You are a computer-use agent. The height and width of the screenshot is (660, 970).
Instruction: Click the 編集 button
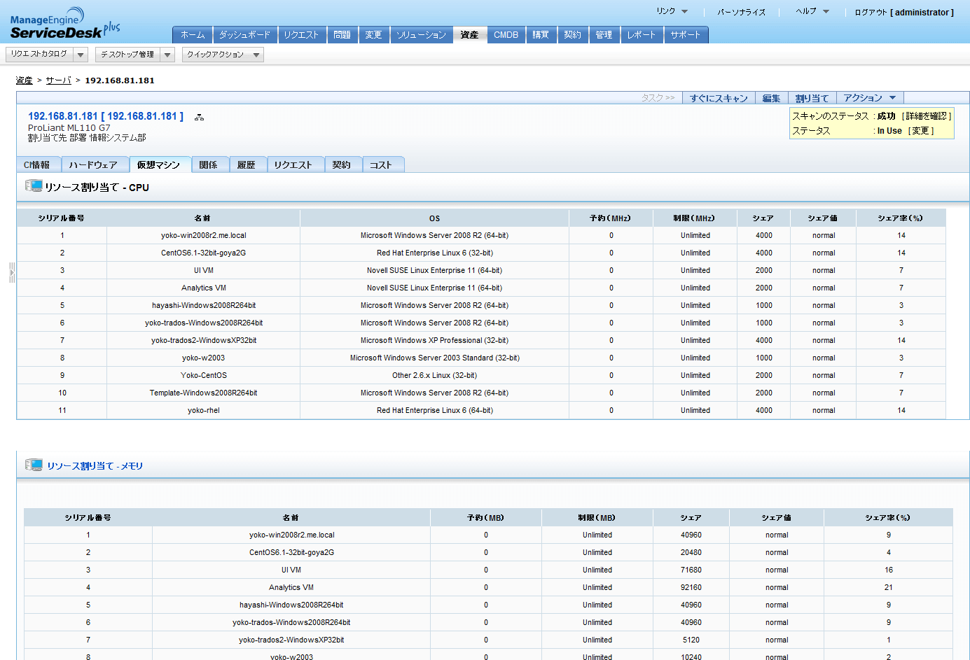coord(770,98)
